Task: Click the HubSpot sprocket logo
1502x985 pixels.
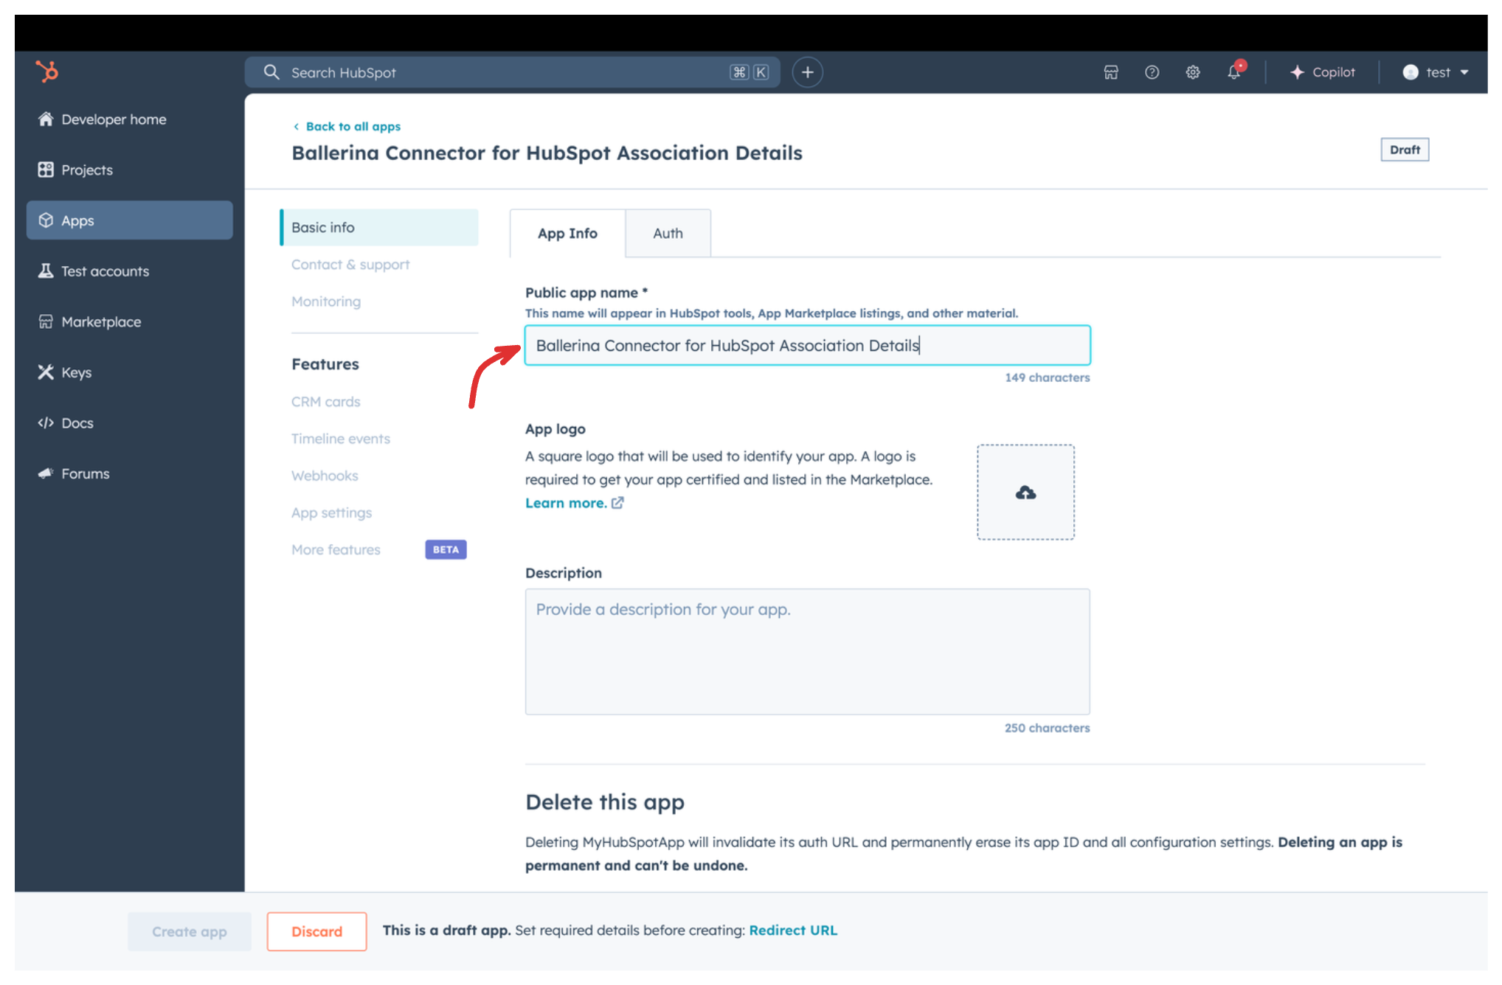Action: pyautogui.click(x=47, y=72)
